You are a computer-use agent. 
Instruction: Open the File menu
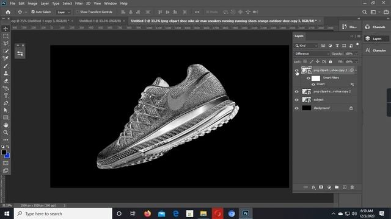pos(12,4)
